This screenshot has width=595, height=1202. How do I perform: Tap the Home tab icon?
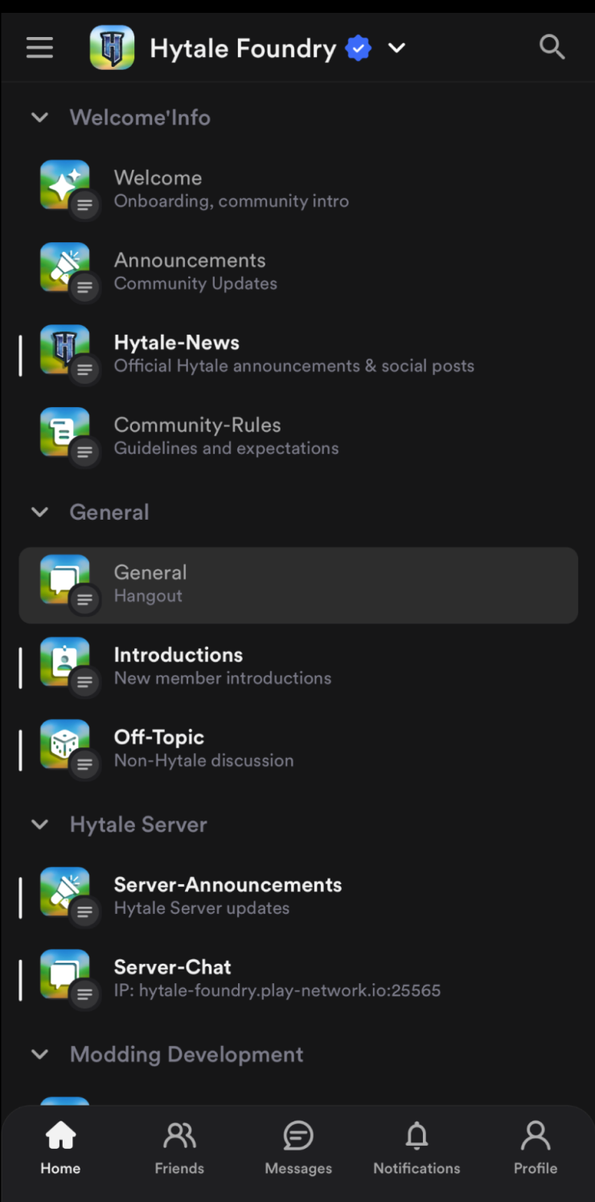[x=60, y=1136]
